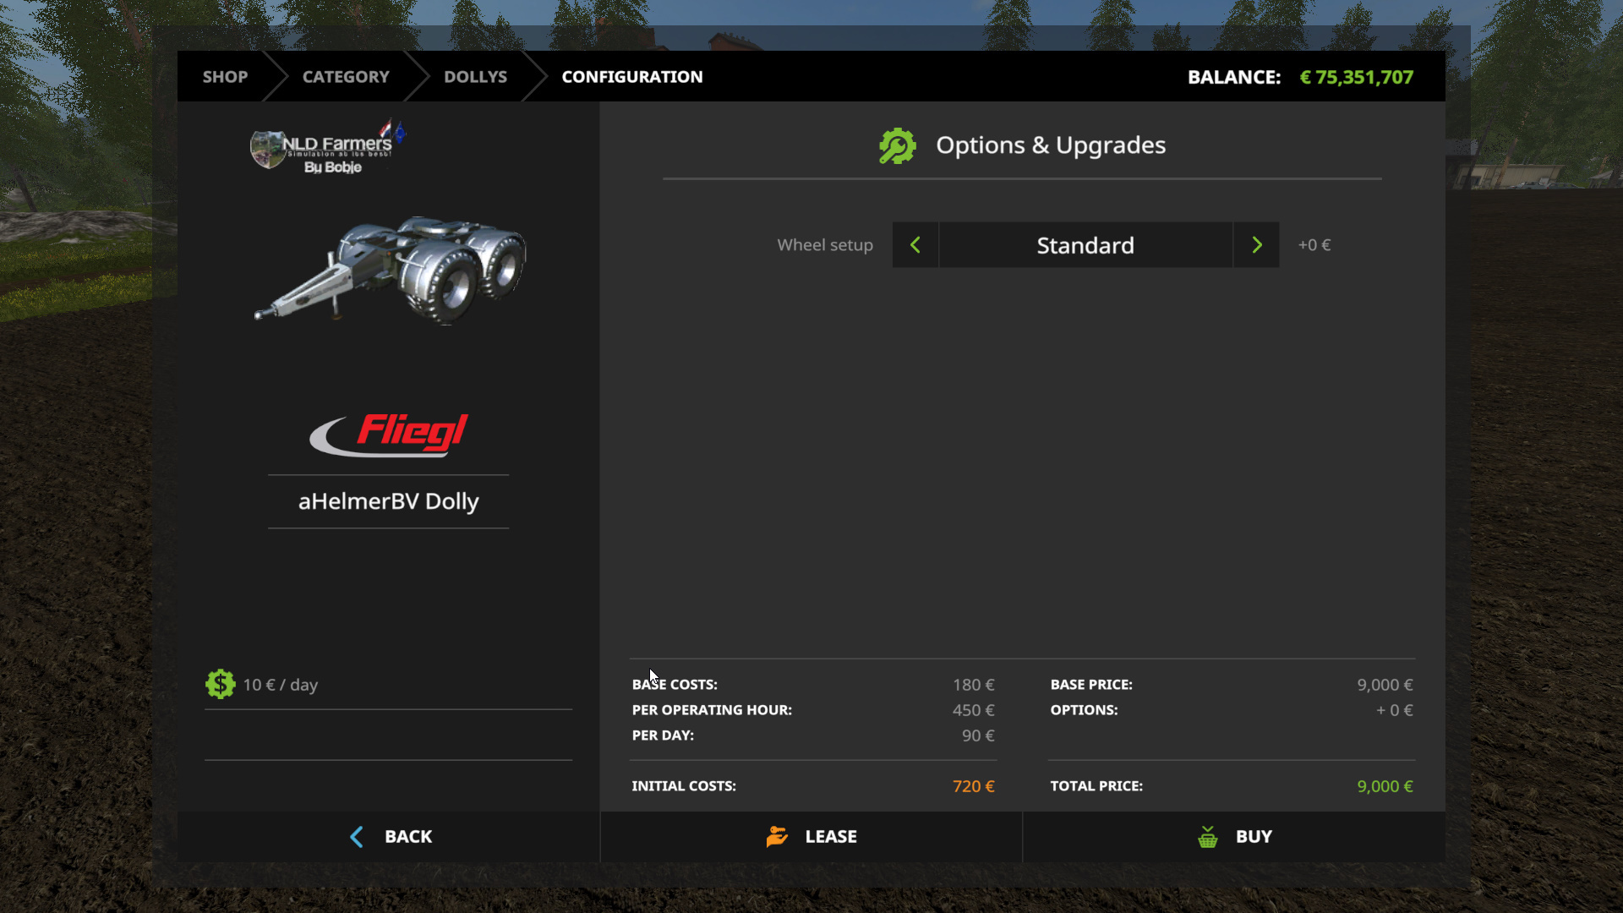Click the aHelmerBV Dolly name label
Viewport: 1623px width, 913px height.
pyautogui.click(x=388, y=501)
